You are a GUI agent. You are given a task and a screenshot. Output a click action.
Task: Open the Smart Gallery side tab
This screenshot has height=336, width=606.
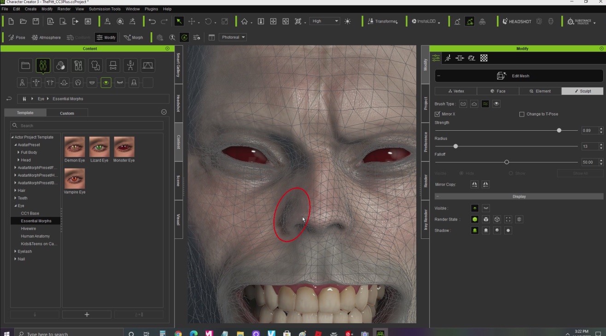pyautogui.click(x=179, y=64)
